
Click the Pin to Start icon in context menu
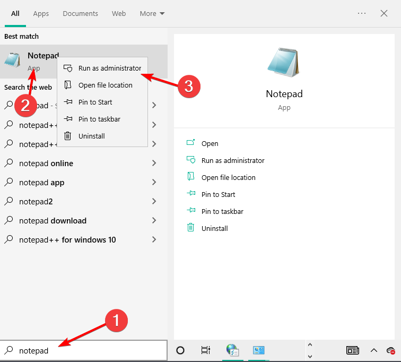[x=68, y=102]
